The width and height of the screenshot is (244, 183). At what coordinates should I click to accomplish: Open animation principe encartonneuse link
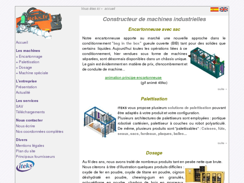pos(133,78)
